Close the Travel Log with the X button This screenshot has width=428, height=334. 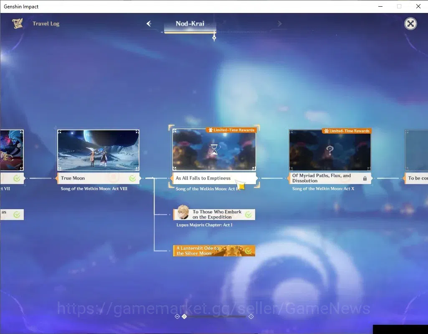click(x=410, y=24)
